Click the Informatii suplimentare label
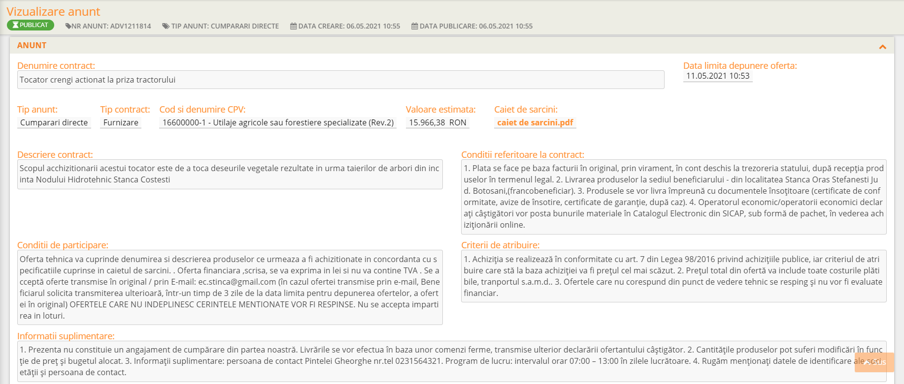904x384 pixels. pyautogui.click(x=66, y=336)
